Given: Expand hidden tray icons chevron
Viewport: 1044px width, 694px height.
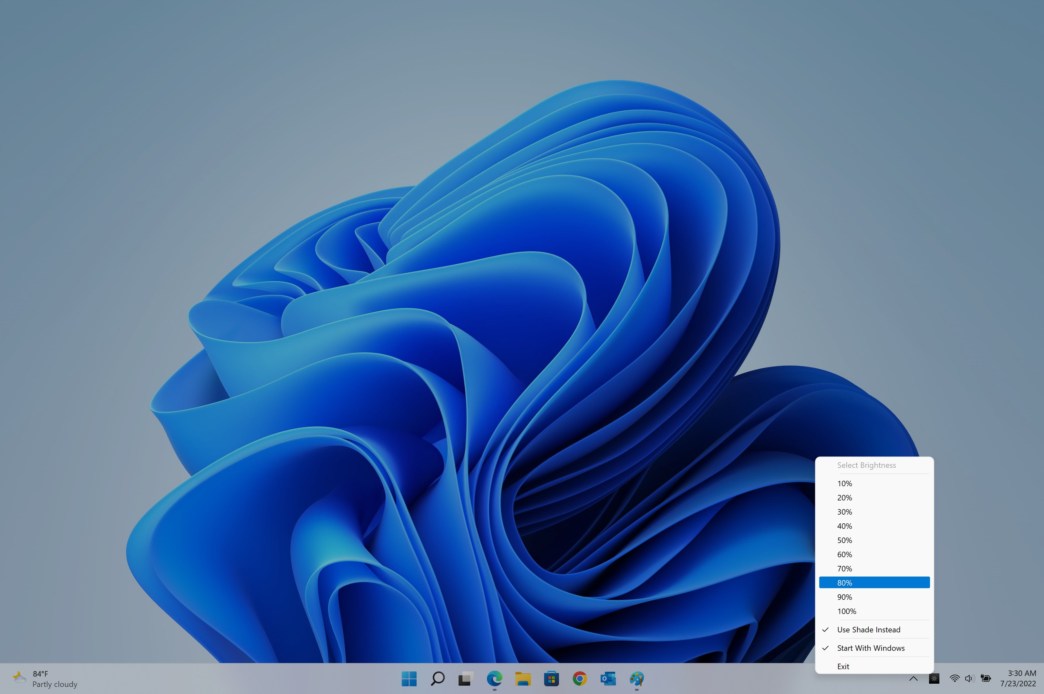Looking at the screenshot, I should click(913, 679).
